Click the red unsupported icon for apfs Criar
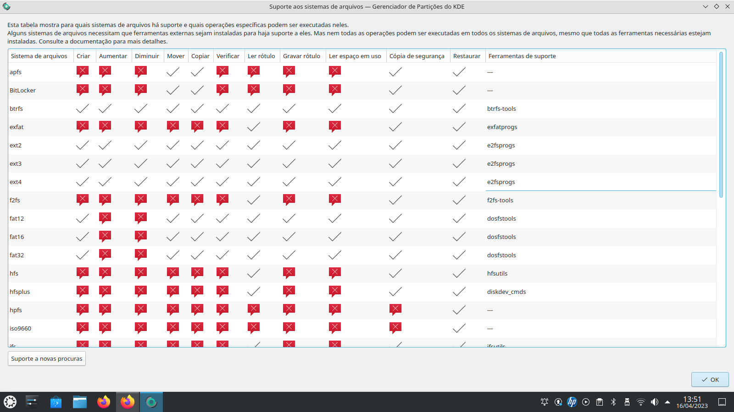This screenshot has height=412, width=734. click(x=83, y=71)
